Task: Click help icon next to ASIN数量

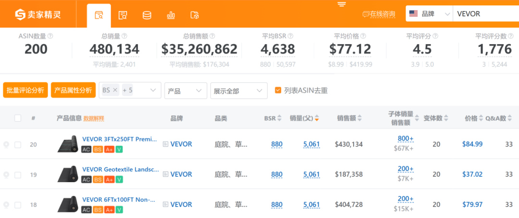Action: [x=50, y=36]
